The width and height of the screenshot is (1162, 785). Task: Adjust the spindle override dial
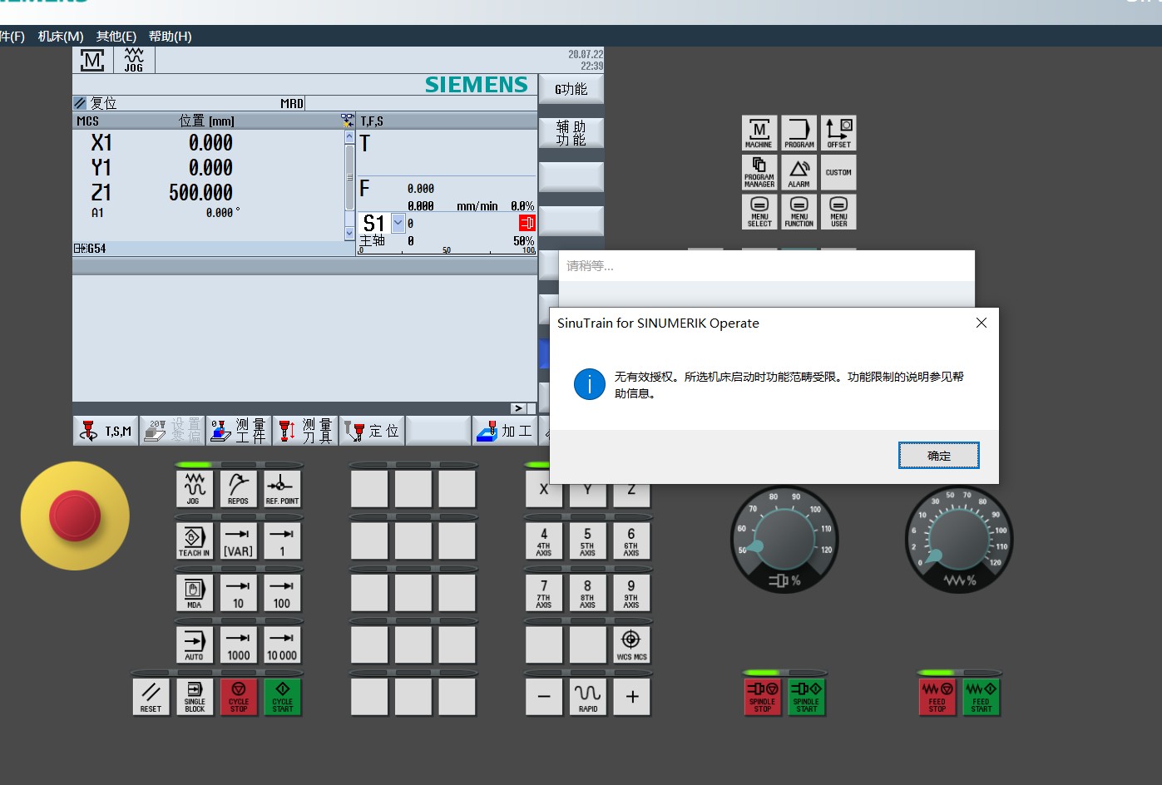pyautogui.click(x=784, y=539)
